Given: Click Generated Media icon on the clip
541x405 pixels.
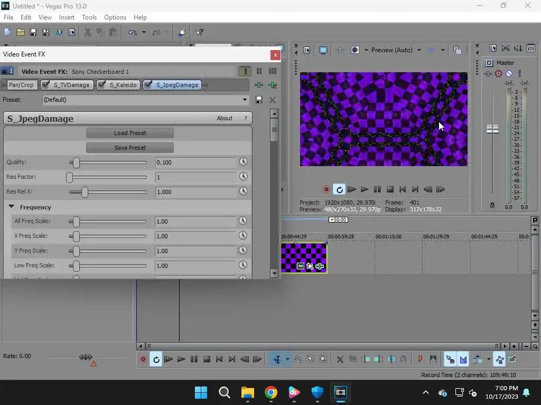Looking at the screenshot, I should point(301,266).
